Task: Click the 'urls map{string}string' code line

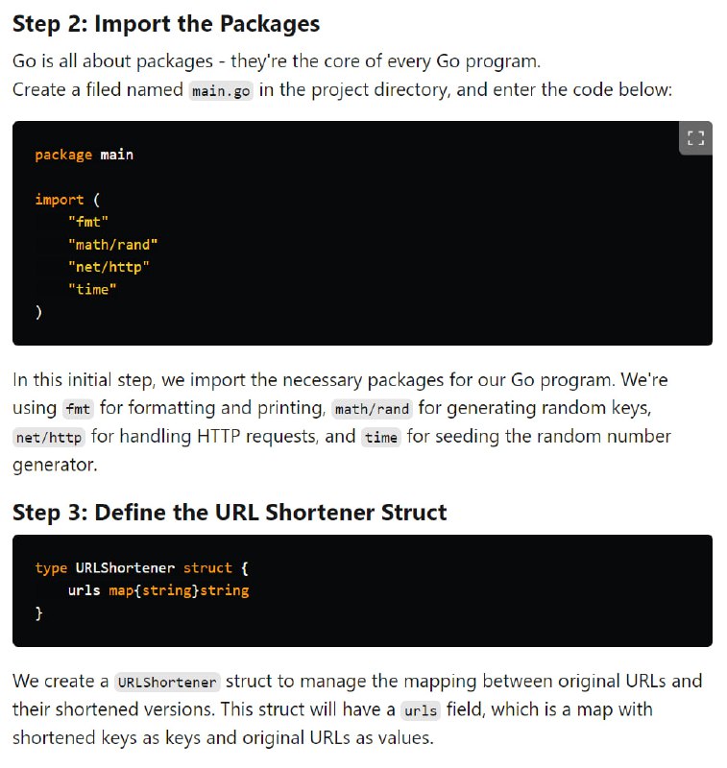Action: (158, 590)
